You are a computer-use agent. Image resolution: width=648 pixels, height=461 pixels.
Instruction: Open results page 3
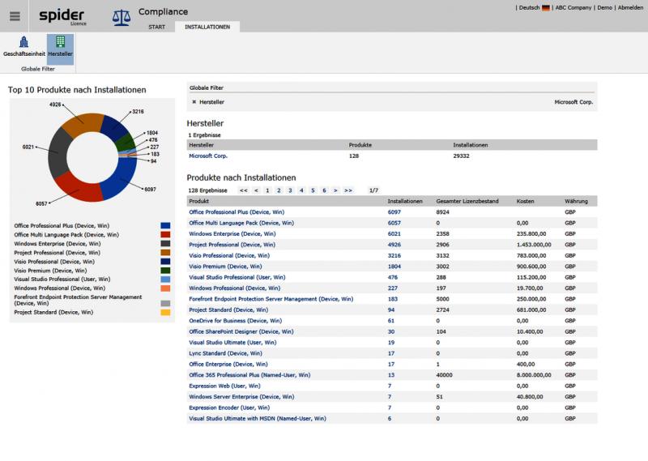[290, 190]
